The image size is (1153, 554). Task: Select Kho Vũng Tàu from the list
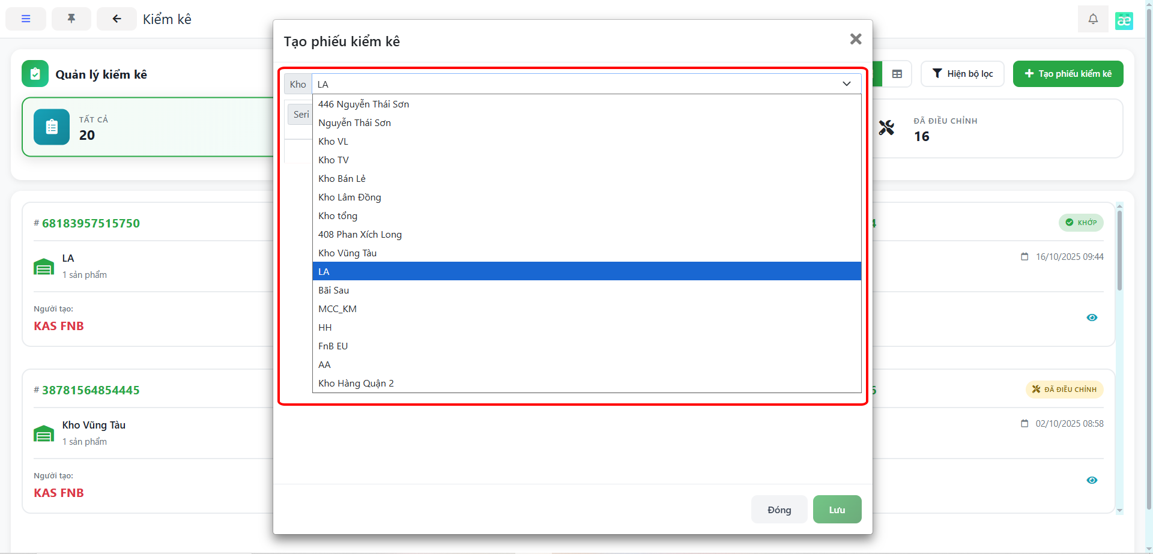point(348,253)
